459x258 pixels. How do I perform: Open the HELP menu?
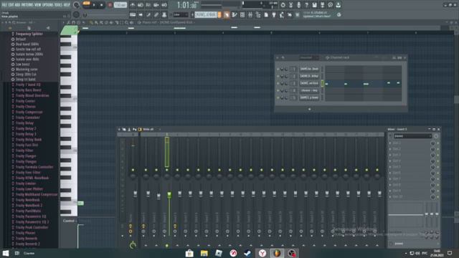click(67, 5)
